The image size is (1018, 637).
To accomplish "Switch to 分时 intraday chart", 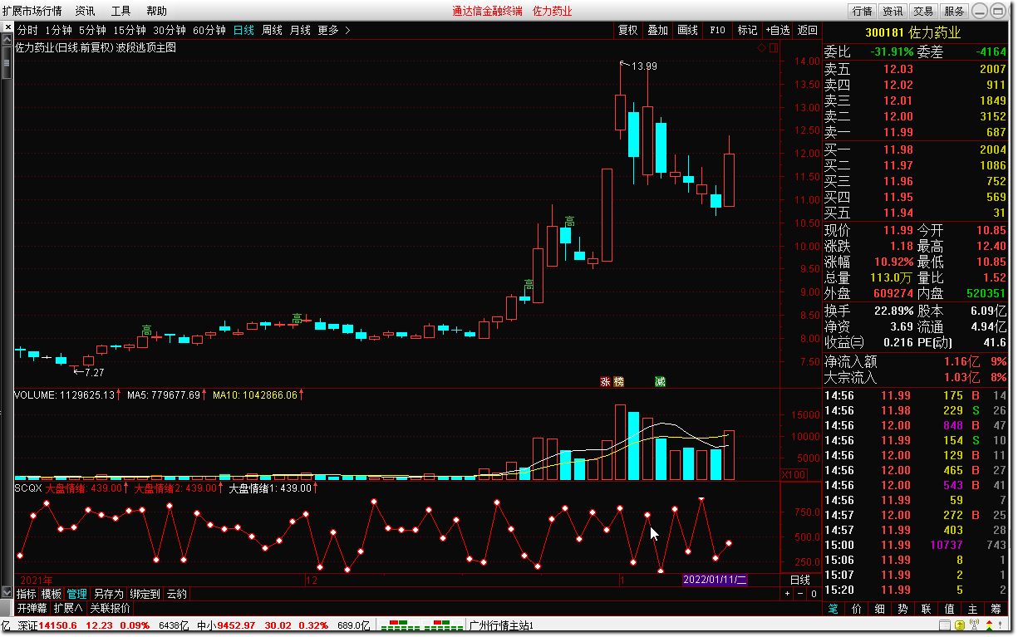I will 27,30.
